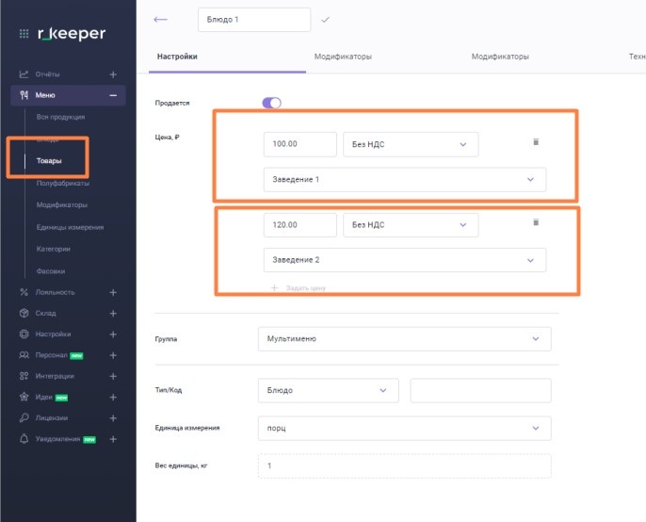
Task: Expand the Идеи section with plus
Action: pyautogui.click(x=113, y=398)
